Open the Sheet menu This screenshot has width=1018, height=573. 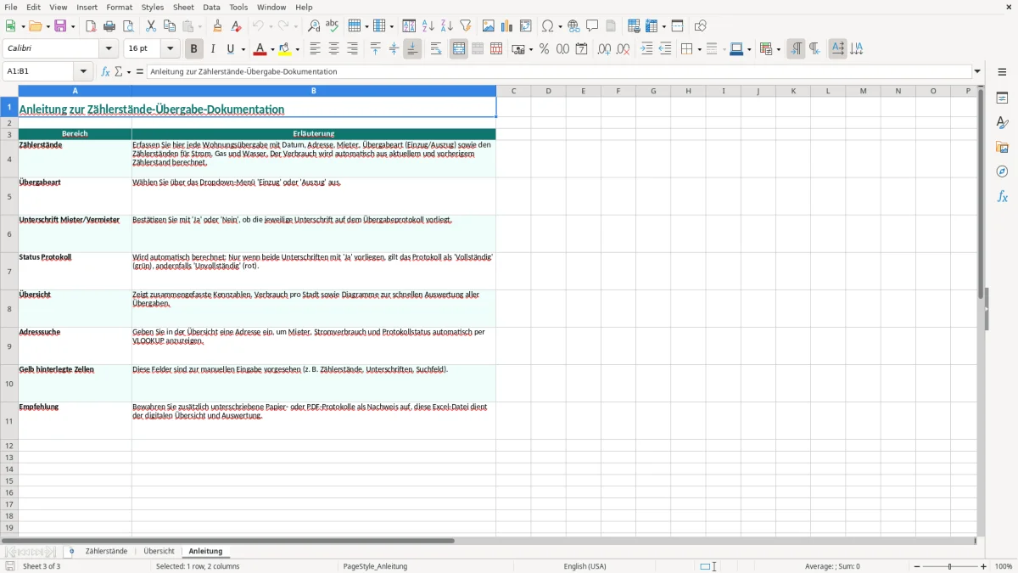[183, 7]
